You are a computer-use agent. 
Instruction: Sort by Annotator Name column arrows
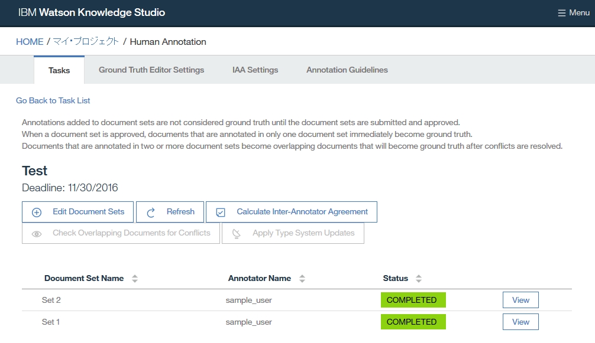[x=302, y=279]
